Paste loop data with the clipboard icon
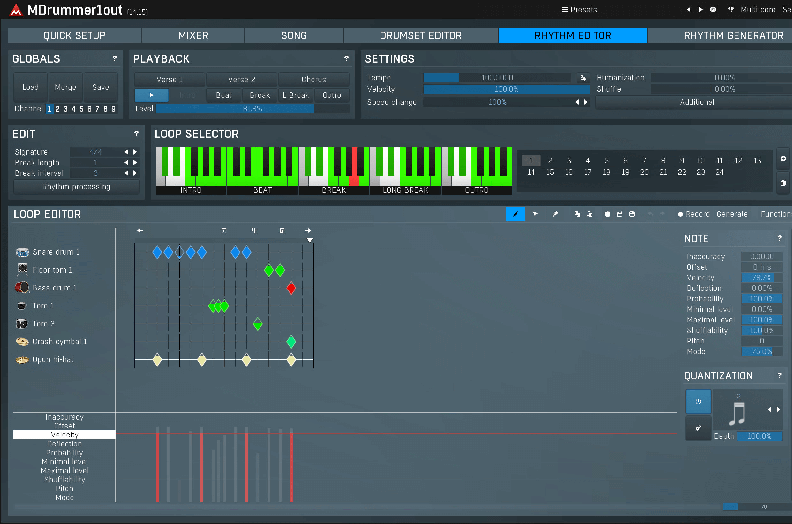Viewport: 792px width, 524px height. coord(589,214)
